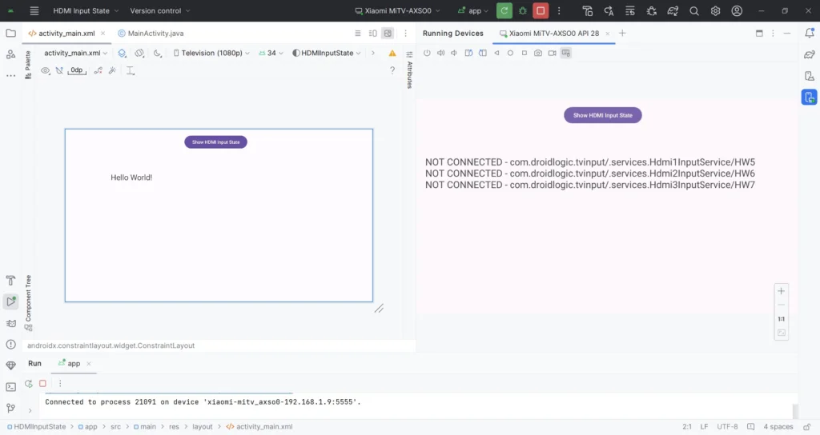Rotate device left icon
Screen dimensions: 820x435
click(468, 53)
